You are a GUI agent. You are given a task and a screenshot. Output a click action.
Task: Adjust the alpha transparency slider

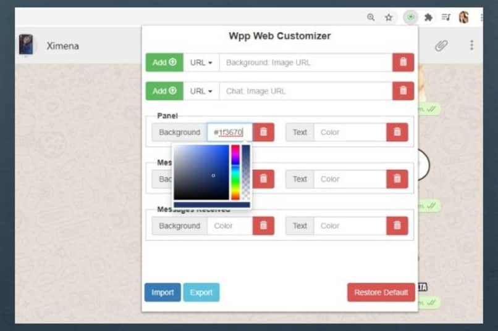[246, 173]
